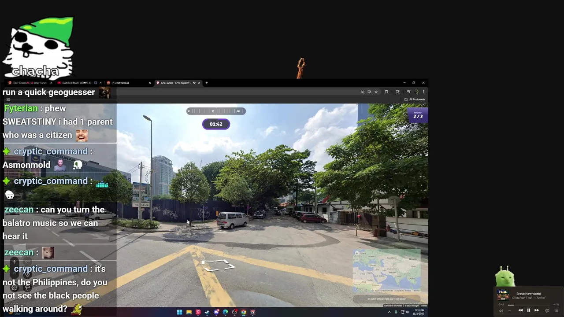Screen dimensions: 564x317
Task: Show hidden system tray icons
Action: point(389,312)
